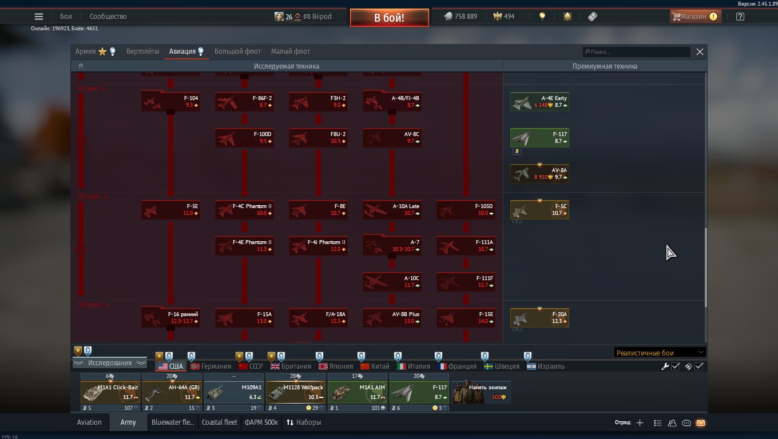The image size is (778, 439).
Task: Open the hamburger main menu
Action: [x=39, y=17]
